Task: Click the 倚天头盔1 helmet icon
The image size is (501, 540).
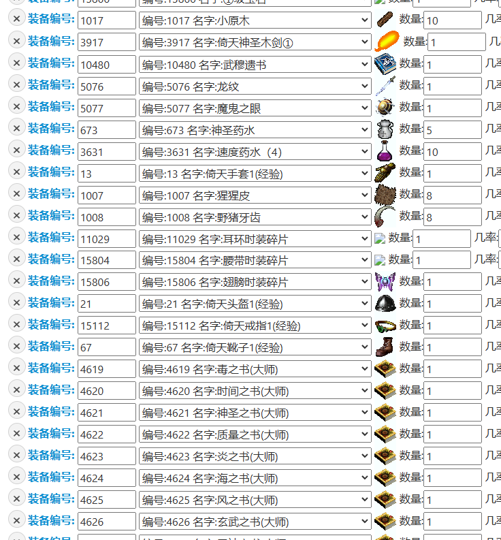Action: (x=385, y=303)
